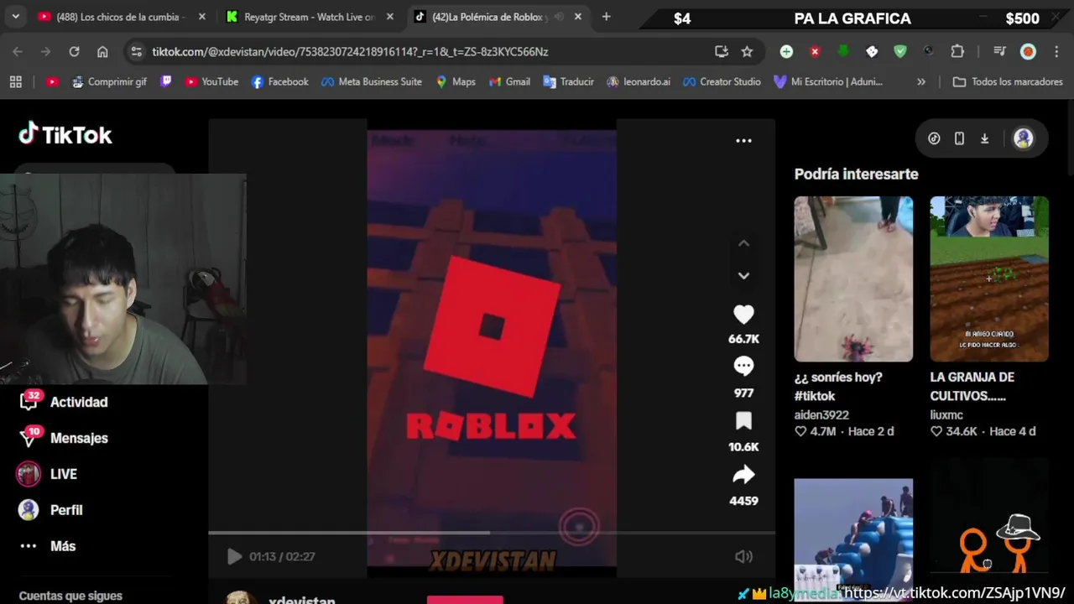Resume the video with the play button

(234, 556)
